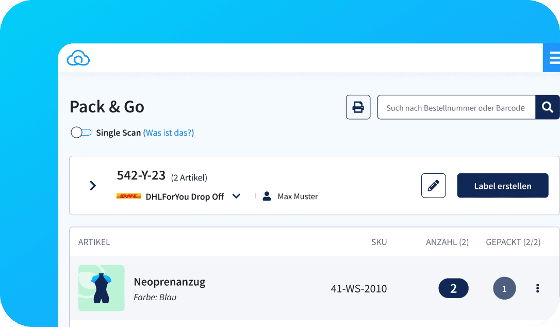Toggle the Single Scan switch

pyautogui.click(x=81, y=133)
